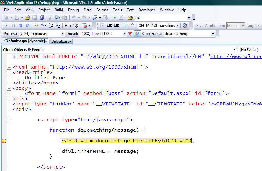Click the Uncomment Selected Lines icon

tap(132, 26)
